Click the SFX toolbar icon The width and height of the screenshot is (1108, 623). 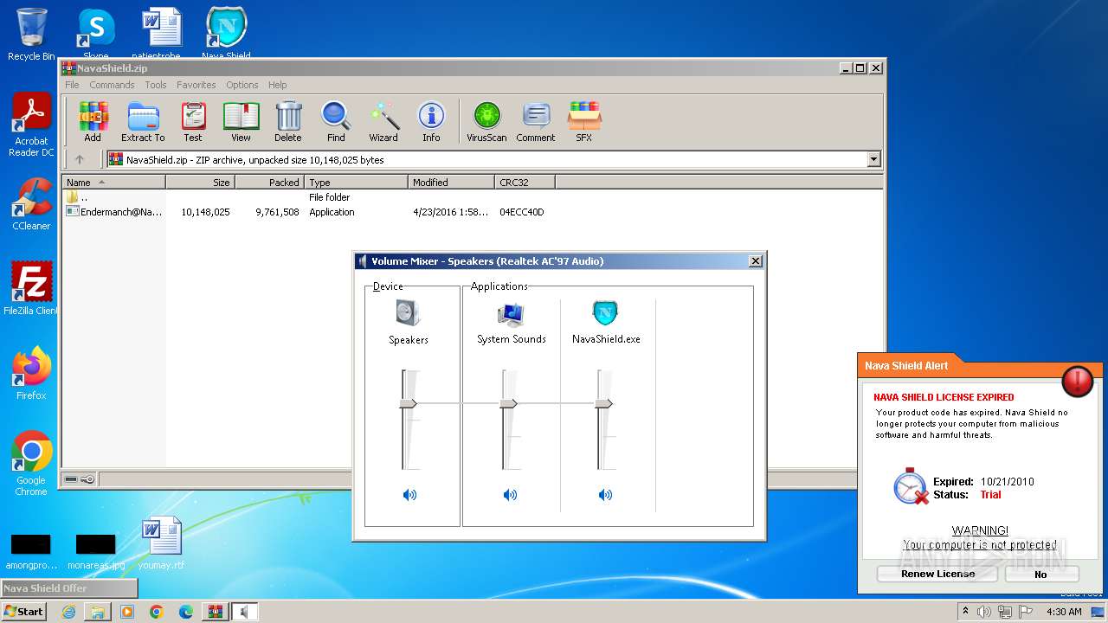tap(584, 121)
